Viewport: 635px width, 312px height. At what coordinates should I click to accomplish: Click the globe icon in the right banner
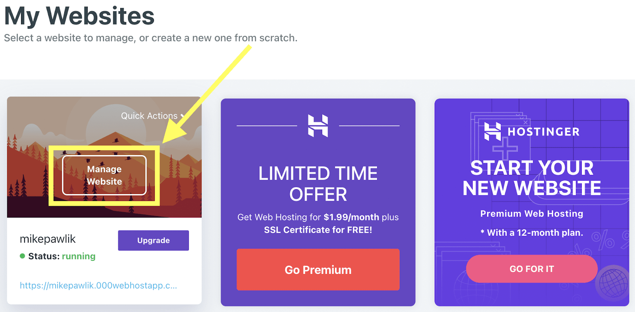pos(614,282)
